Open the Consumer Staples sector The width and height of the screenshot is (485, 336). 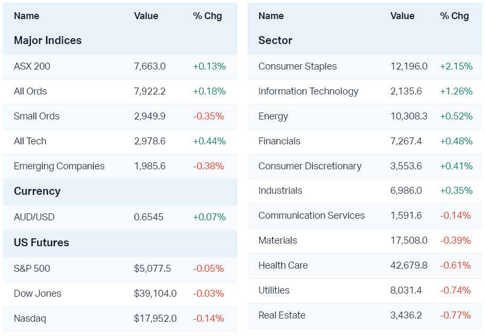[297, 66]
